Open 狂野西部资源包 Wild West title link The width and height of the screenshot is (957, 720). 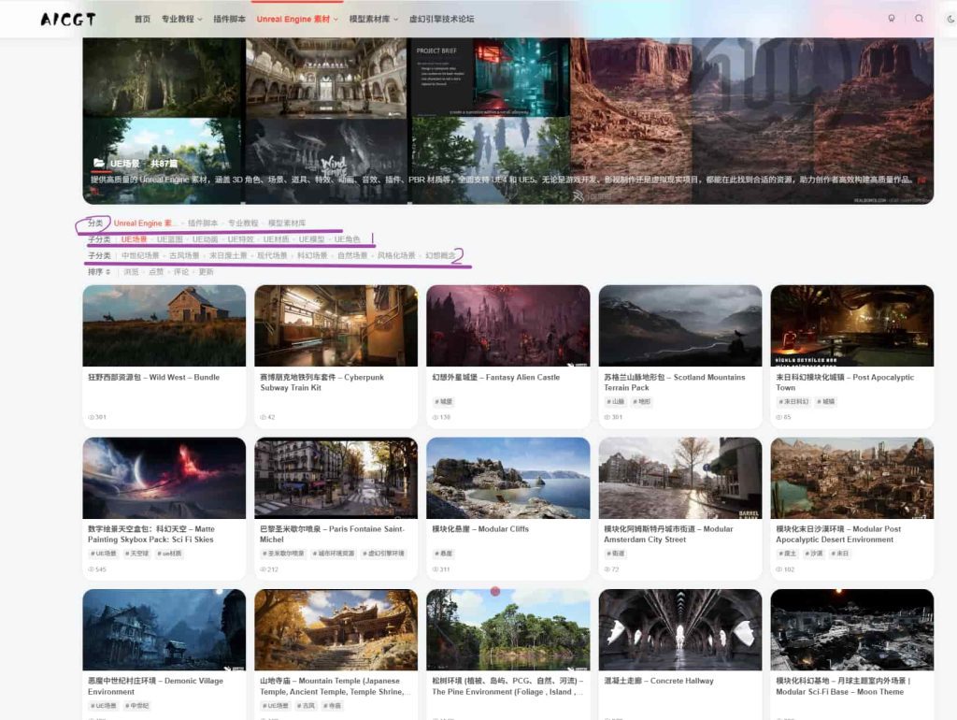click(x=154, y=378)
